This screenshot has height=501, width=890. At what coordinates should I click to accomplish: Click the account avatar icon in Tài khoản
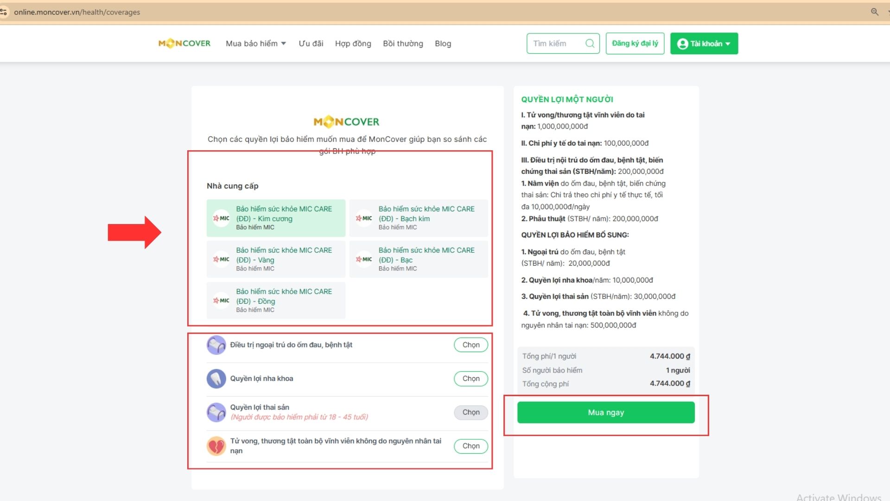682,44
